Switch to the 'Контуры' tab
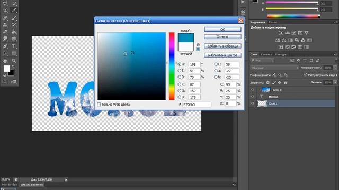The width and height of the screenshot is (339, 190). pyautogui.click(x=281, y=54)
